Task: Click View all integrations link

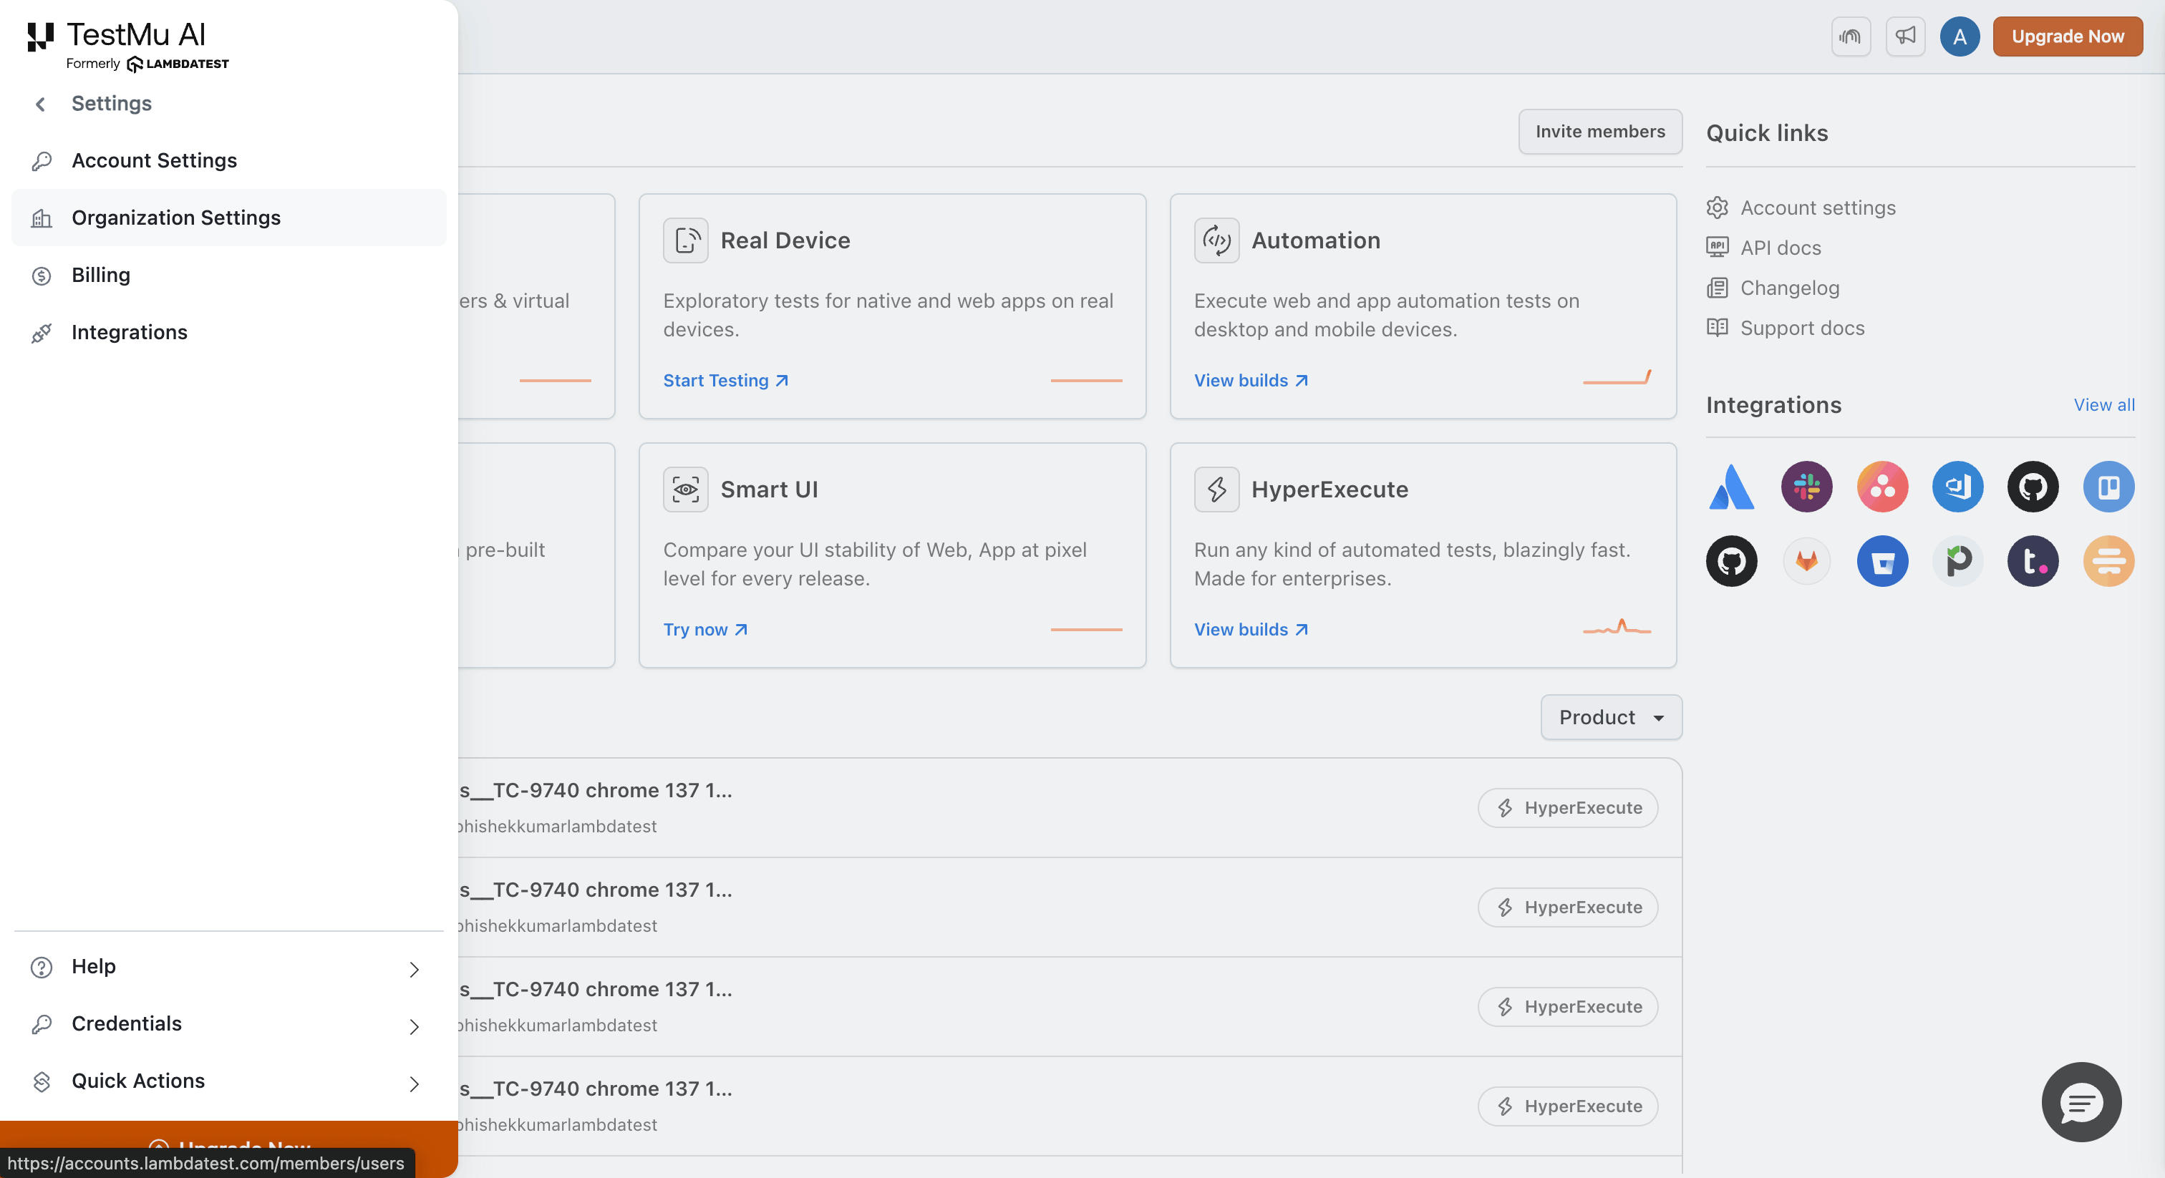Action: click(2103, 404)
